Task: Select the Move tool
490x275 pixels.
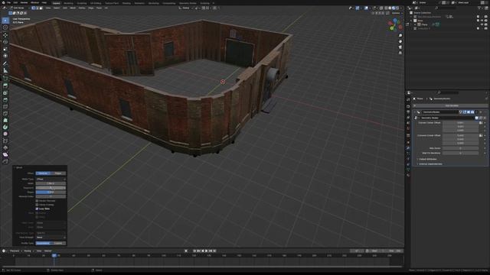Action: coord(5,35)
